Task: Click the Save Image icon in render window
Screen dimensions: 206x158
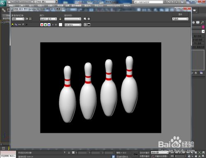Action: (x=12, y=25)
